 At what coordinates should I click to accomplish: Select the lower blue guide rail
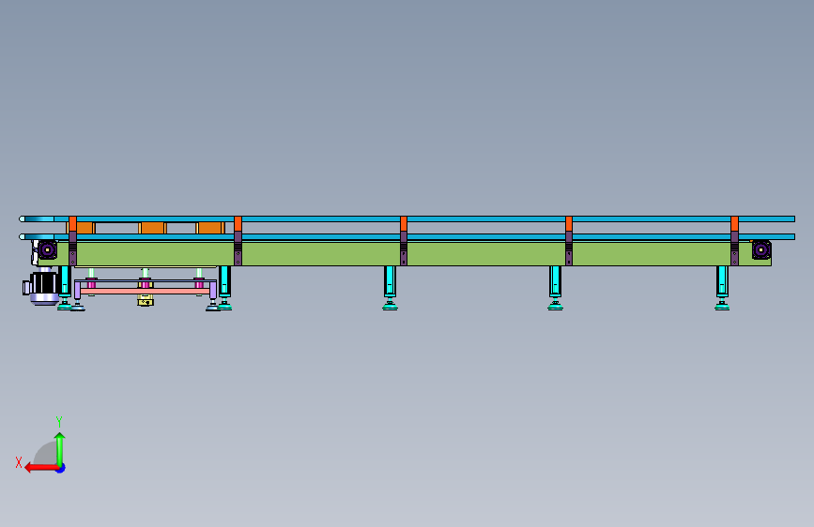tap(407, 237)
